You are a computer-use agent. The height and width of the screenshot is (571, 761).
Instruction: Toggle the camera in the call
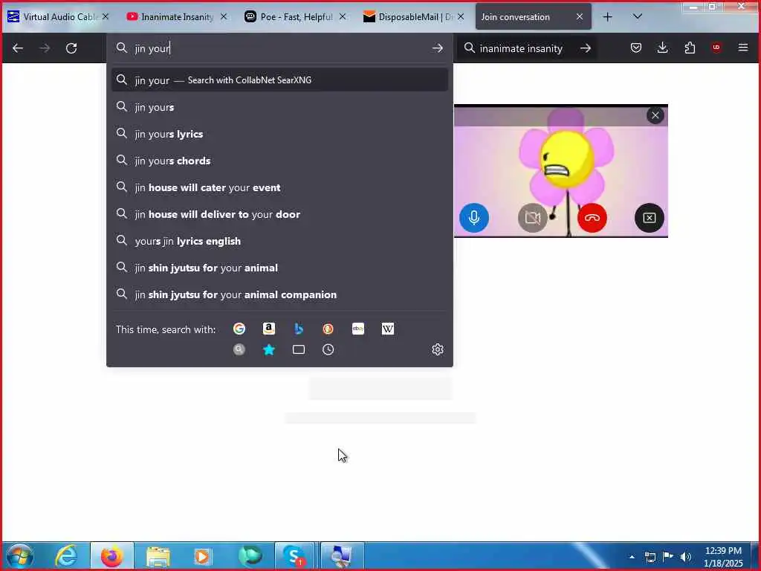coord(532,218)
